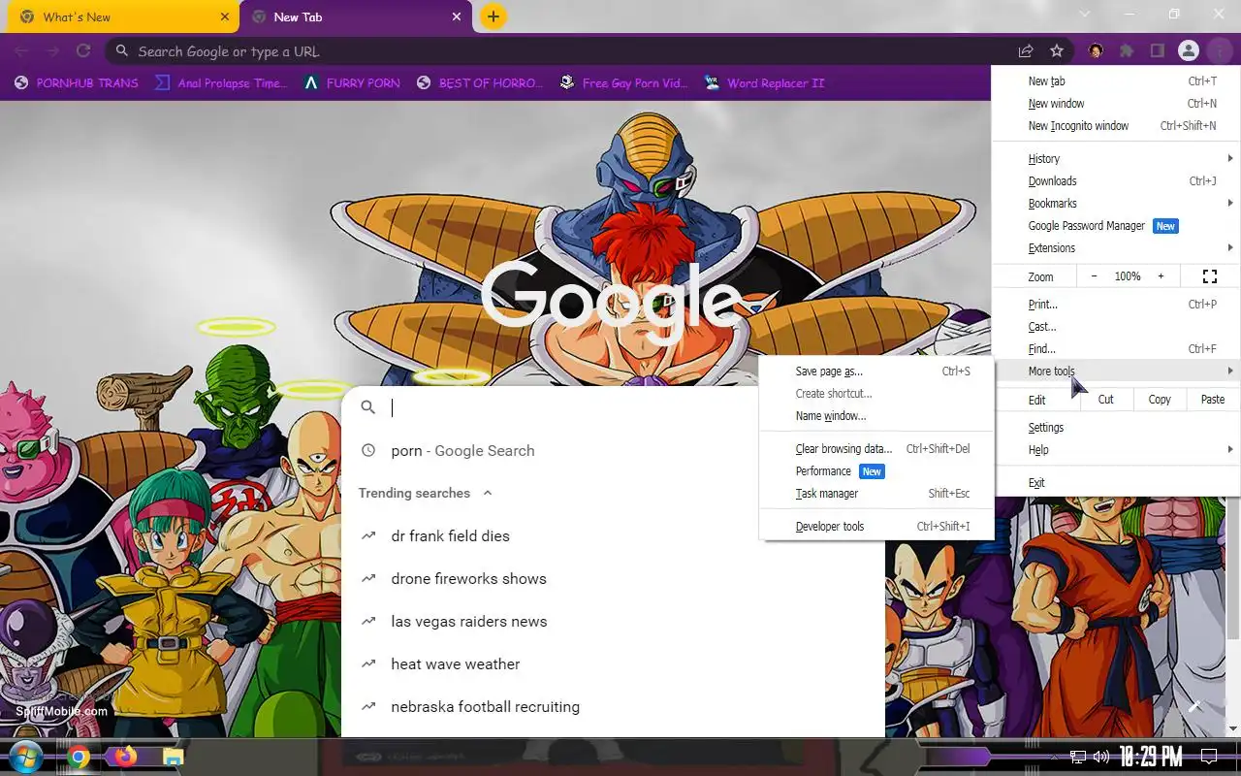This screenshot has height=776, width=1241.
Task: Open Settings from the Chrome menu
Action: coord(1116,428)
